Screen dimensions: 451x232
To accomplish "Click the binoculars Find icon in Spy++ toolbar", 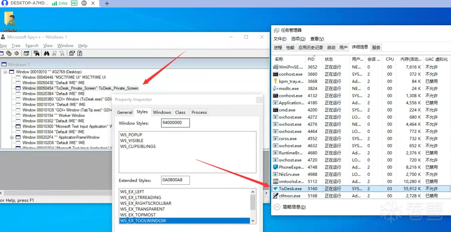I will click(47, 54).
